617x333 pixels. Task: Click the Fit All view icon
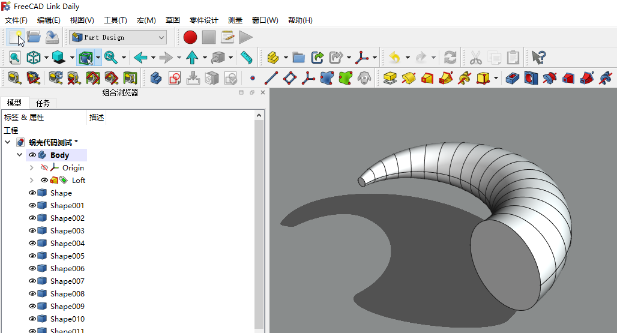[x=14, y=58]
